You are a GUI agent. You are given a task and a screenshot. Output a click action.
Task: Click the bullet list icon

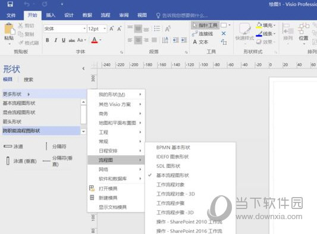coord(157,29)
